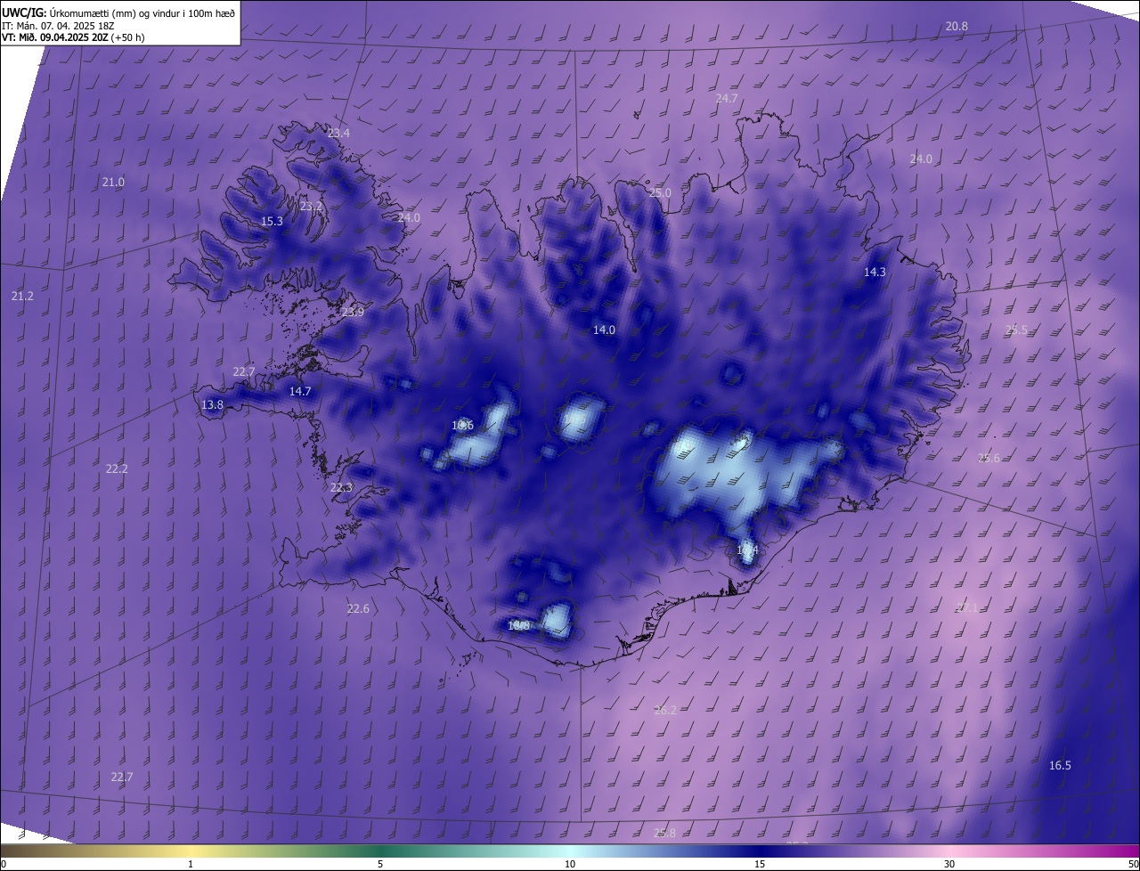Click the map value 26.2
1140x871 pixels.
point(665,710)
